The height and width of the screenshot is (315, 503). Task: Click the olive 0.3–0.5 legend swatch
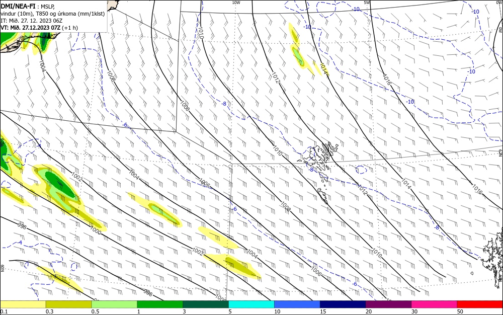pos(68,304)
